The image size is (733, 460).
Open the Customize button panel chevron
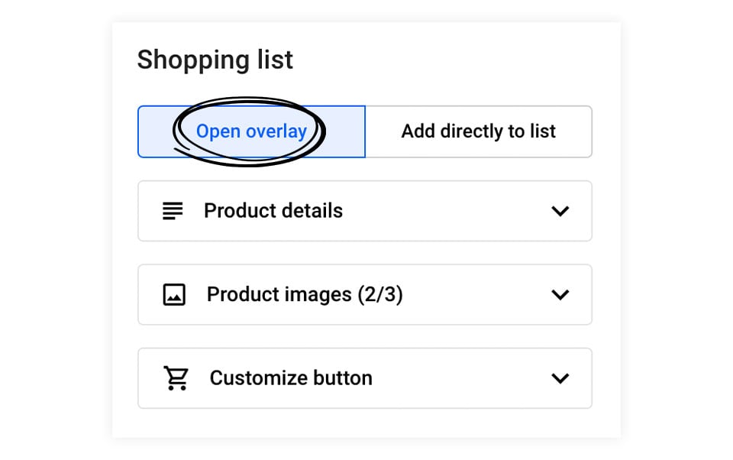tap(560, 377)
